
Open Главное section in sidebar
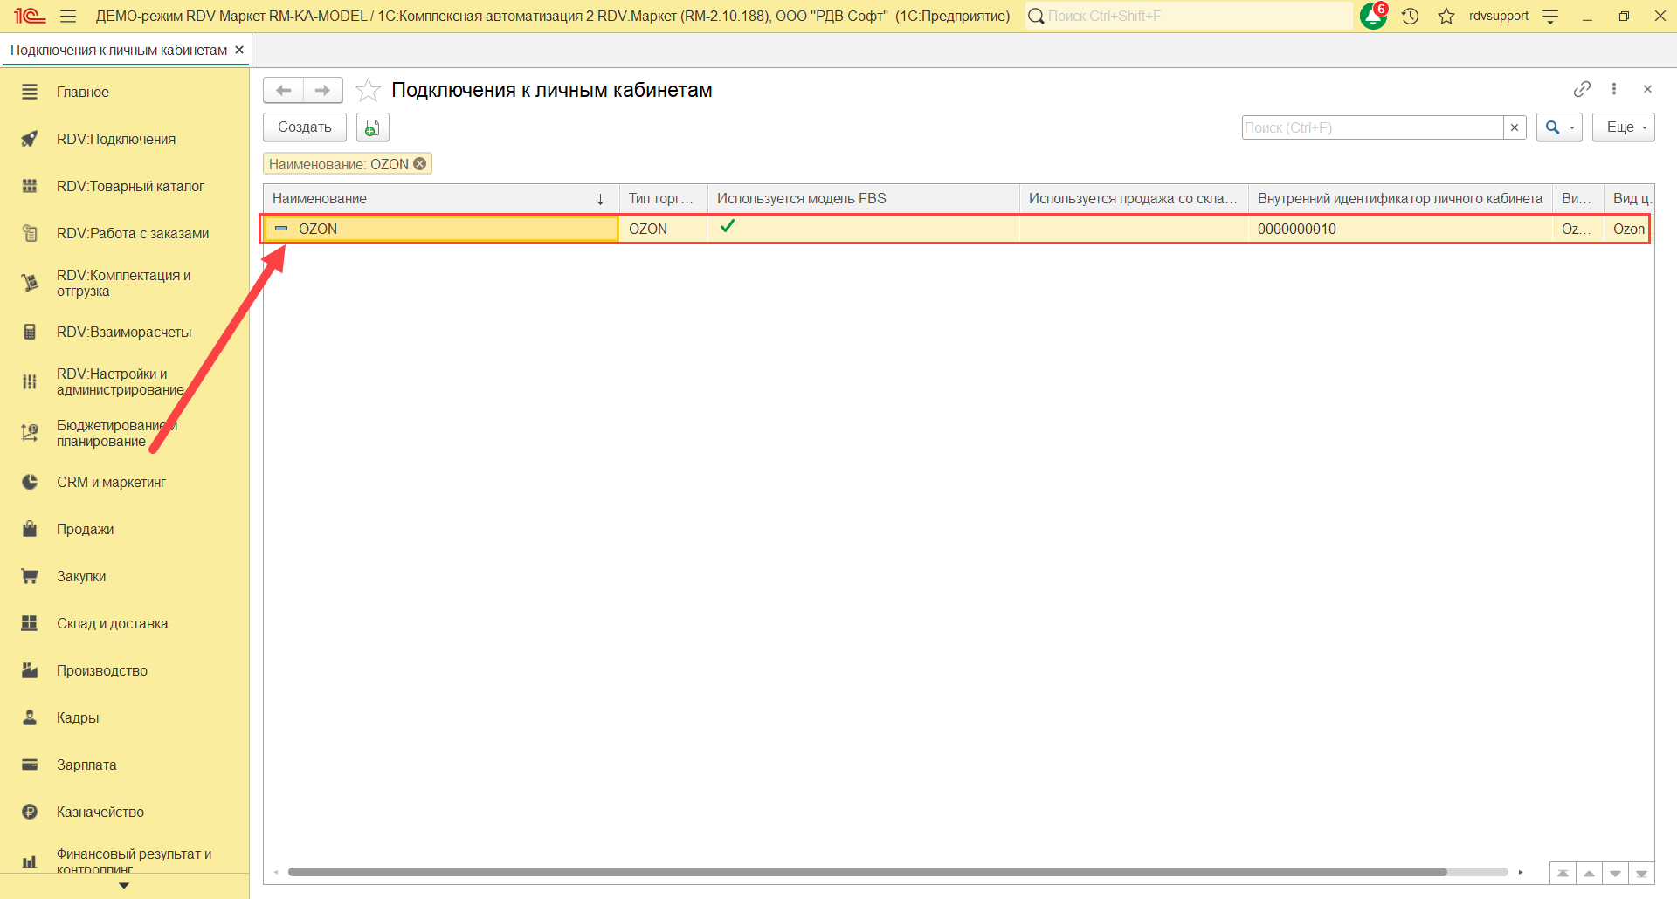tap(124, 92)
